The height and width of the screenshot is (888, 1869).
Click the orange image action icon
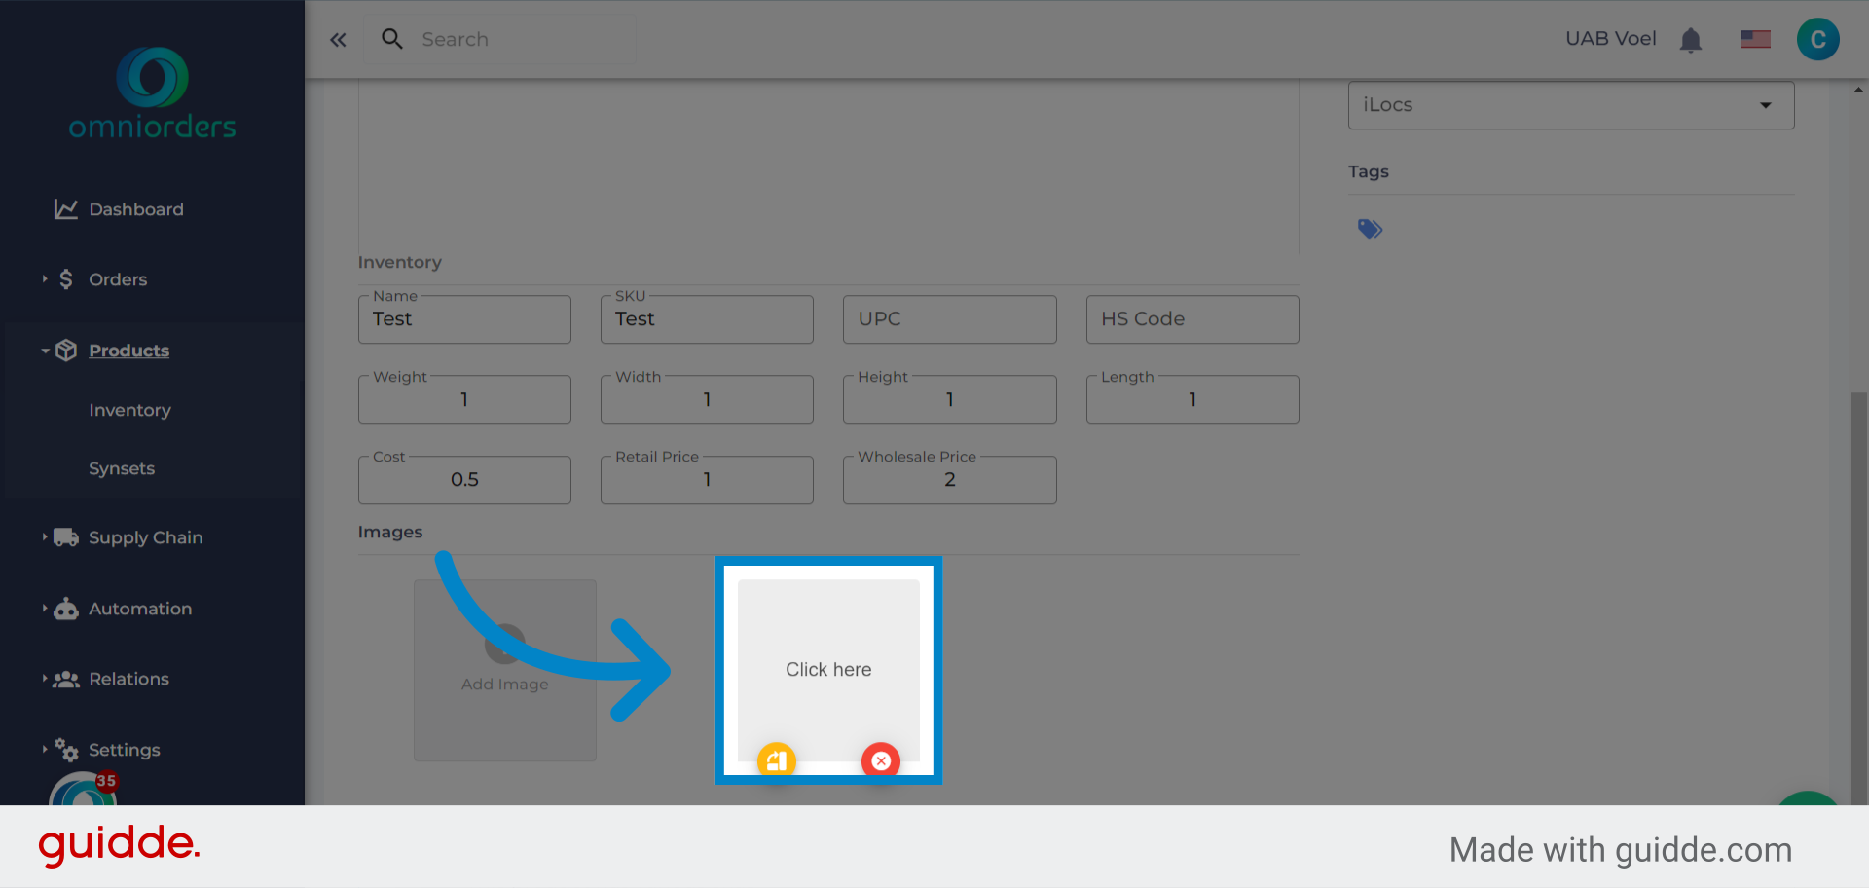click(776, 760)
